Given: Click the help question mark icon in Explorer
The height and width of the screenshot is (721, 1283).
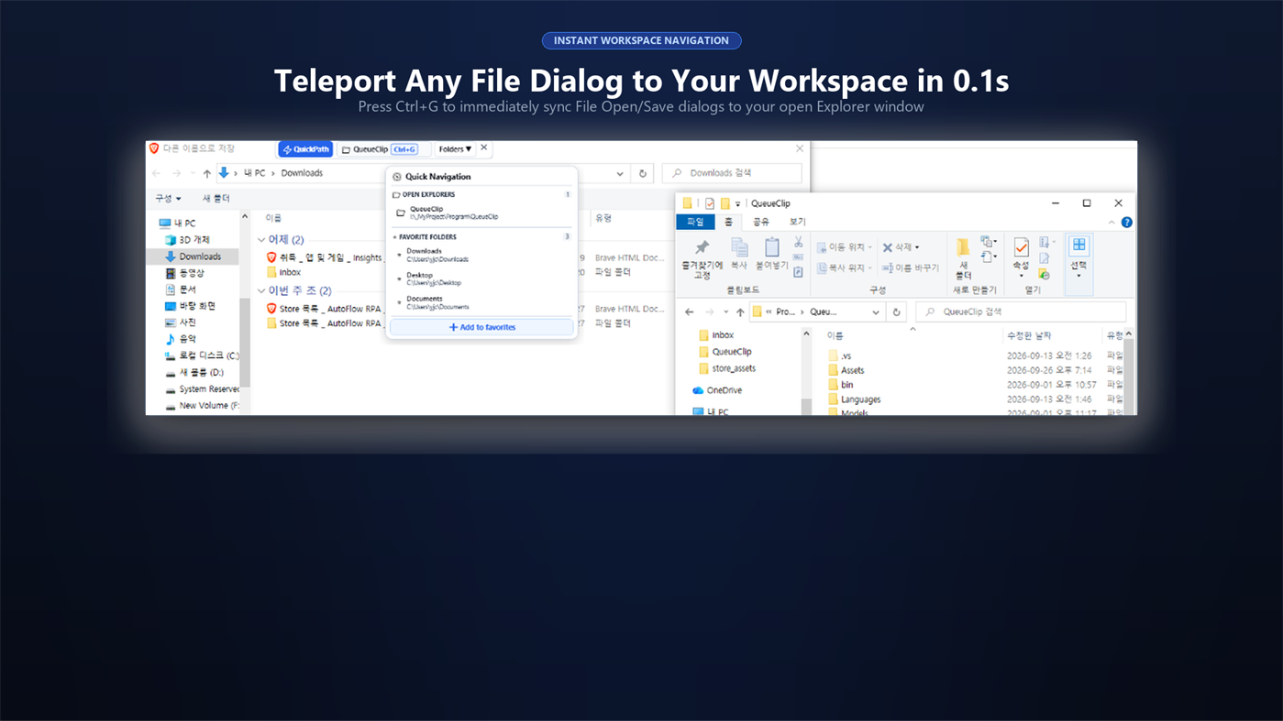Looking at the screenshot, I should 1126,222.
